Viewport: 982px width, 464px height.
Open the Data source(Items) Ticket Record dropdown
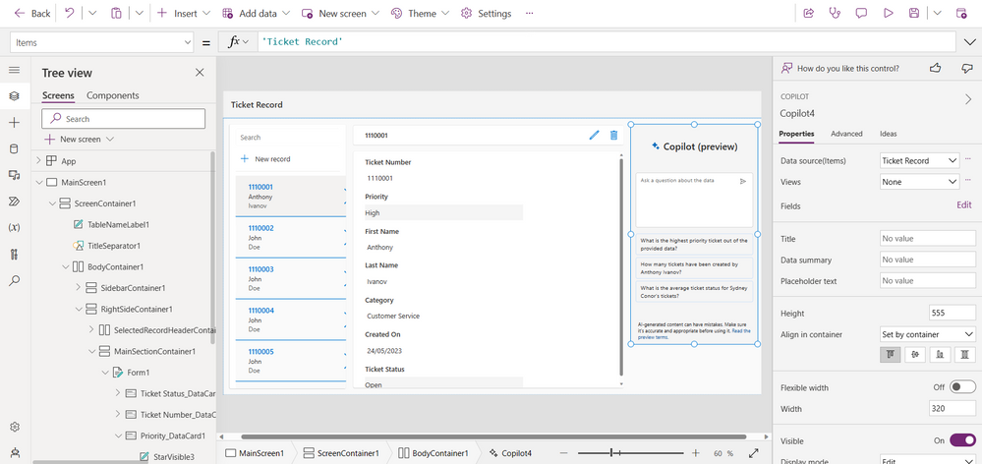[919, 160]
